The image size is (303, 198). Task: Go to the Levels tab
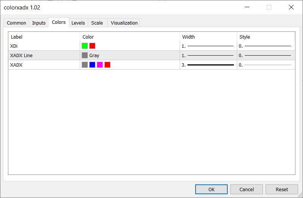pyautogui.click(x=78, y=23)
